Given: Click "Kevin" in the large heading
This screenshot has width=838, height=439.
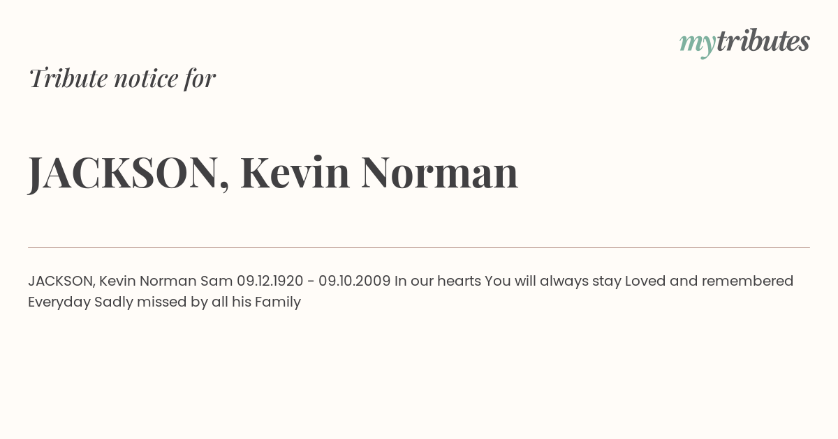Looking at the screenshot, I should 295,172.
